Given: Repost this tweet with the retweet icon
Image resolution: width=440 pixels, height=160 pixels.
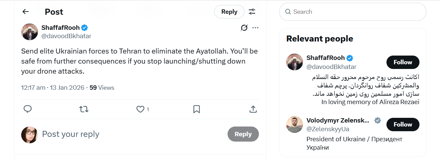Looking at the screenshot, I should click(83, 109).
